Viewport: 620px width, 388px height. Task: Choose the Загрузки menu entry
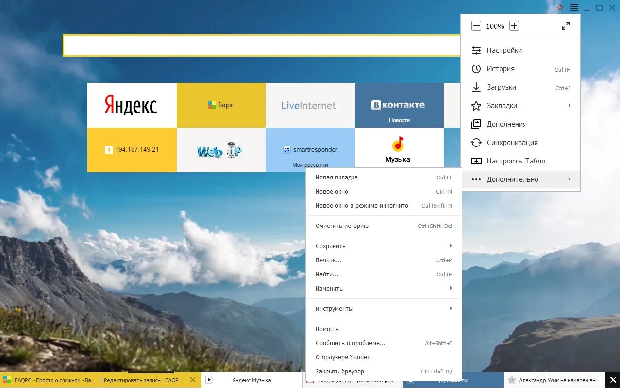(x=520, y=87)
